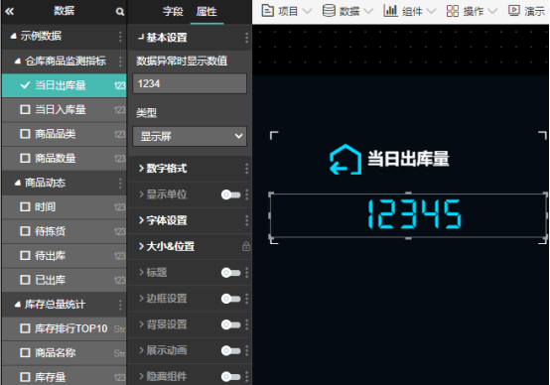This screenshot has width=550, height=385.
Task: Expand the 字体设置 section
Action: coord(141,220)
